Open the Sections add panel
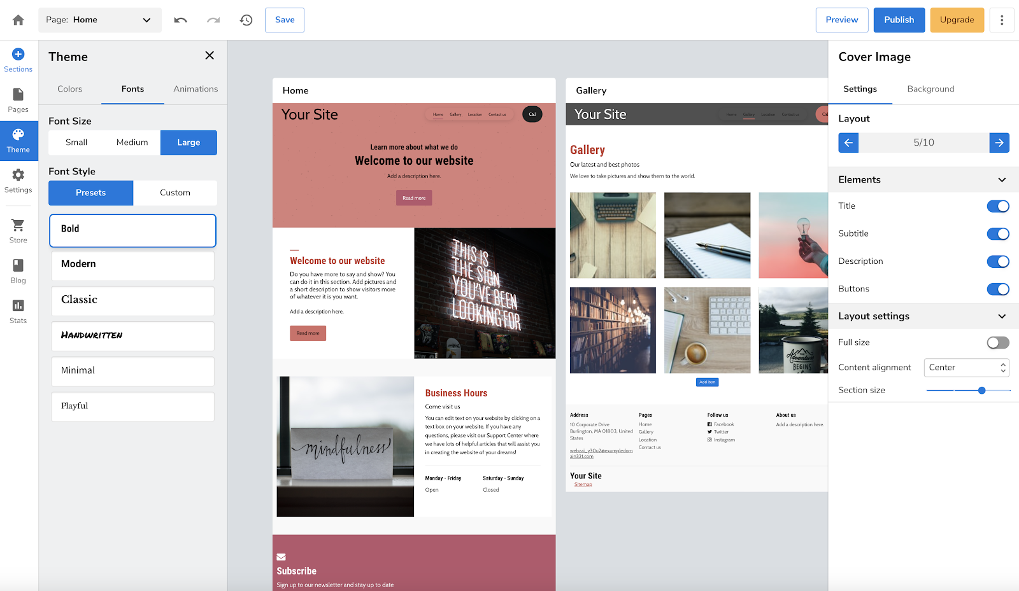This screenshot has height=591, width=1019. coord(18,60)
